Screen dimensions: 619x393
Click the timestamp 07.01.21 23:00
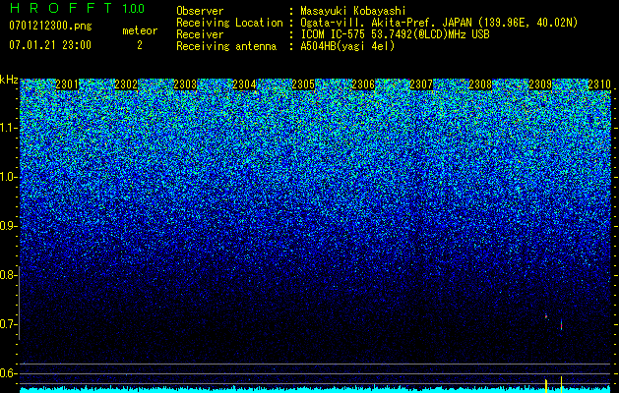tap(50, 45)
